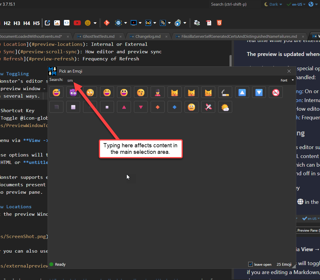Image resolution: width=320 pixels, height=280 pixels.
Task: Click the web browser preview swirl icon
Action: 178,23
